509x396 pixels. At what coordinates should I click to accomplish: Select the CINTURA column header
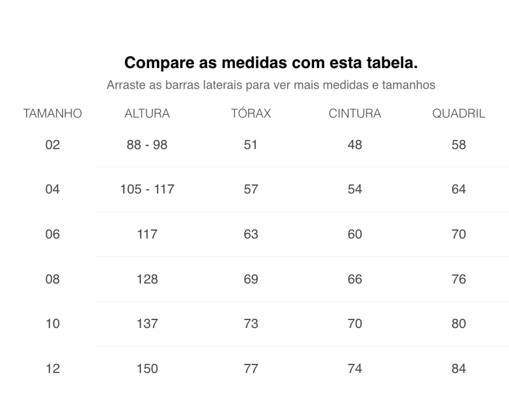[354, 114]
